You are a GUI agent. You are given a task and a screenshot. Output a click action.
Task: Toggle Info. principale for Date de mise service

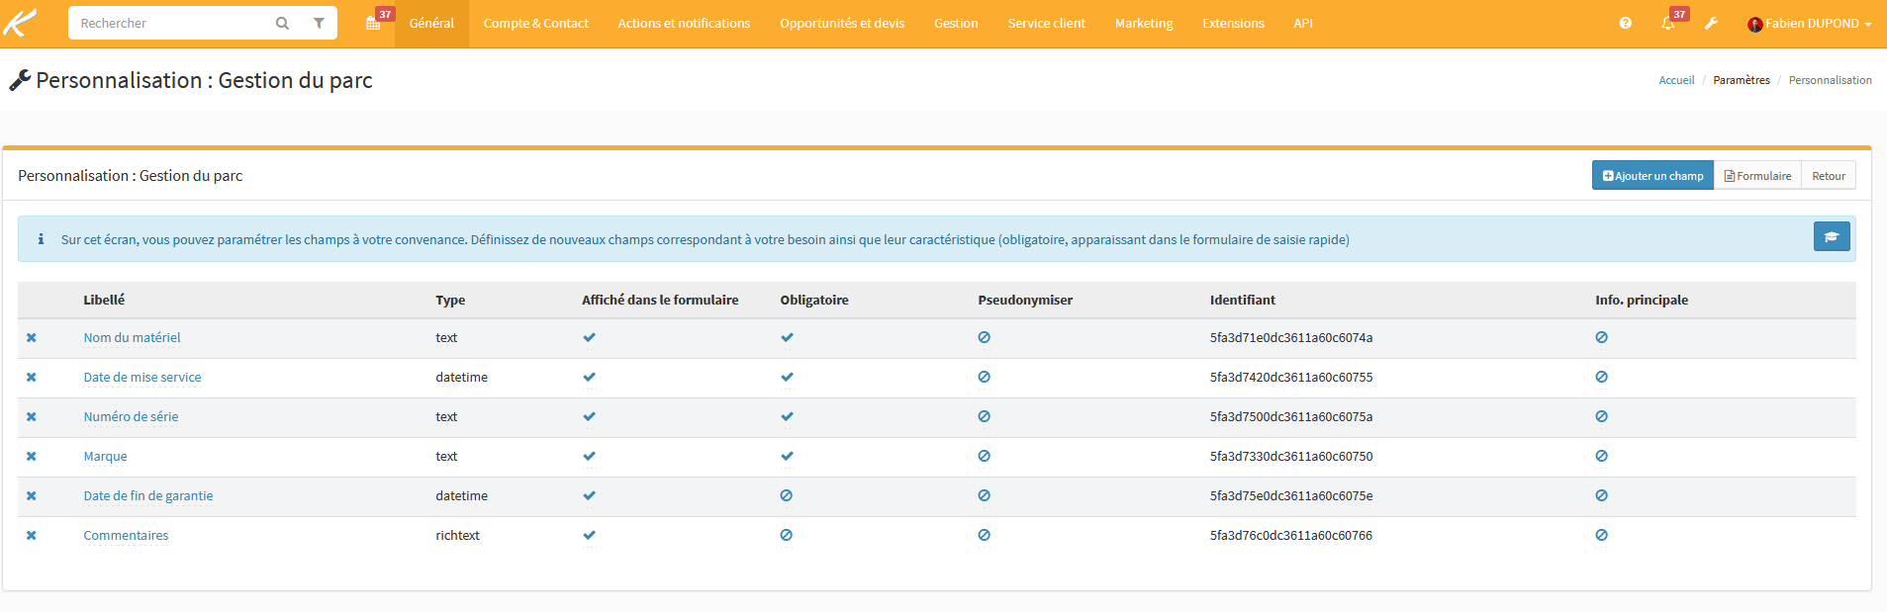click(1601, 377)
